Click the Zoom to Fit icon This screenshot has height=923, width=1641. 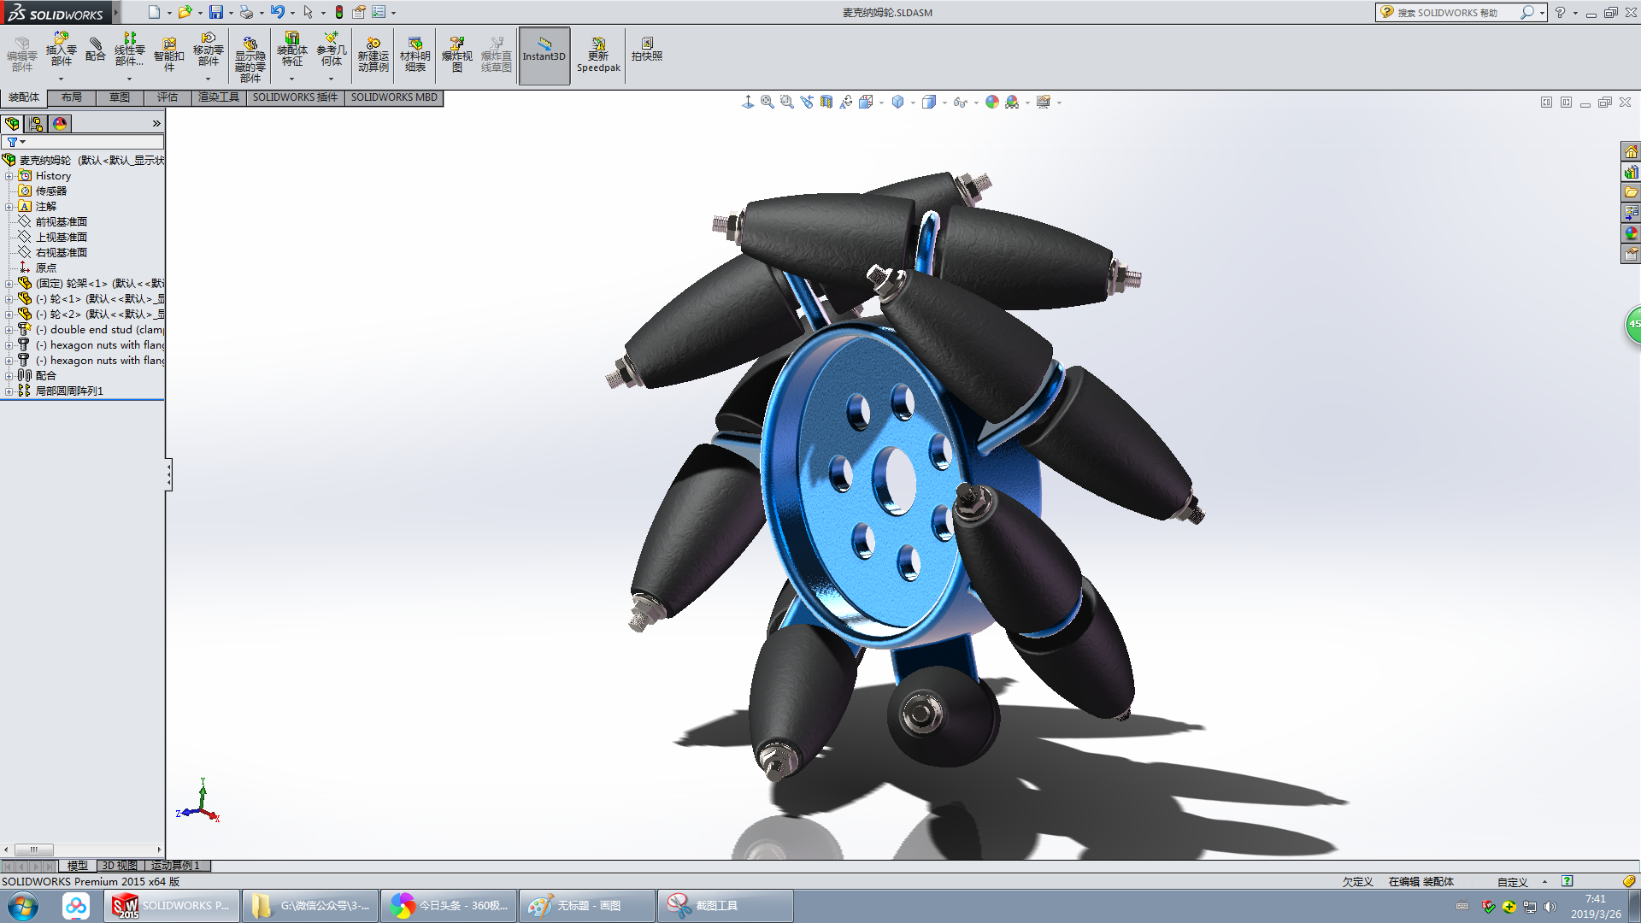768,103
